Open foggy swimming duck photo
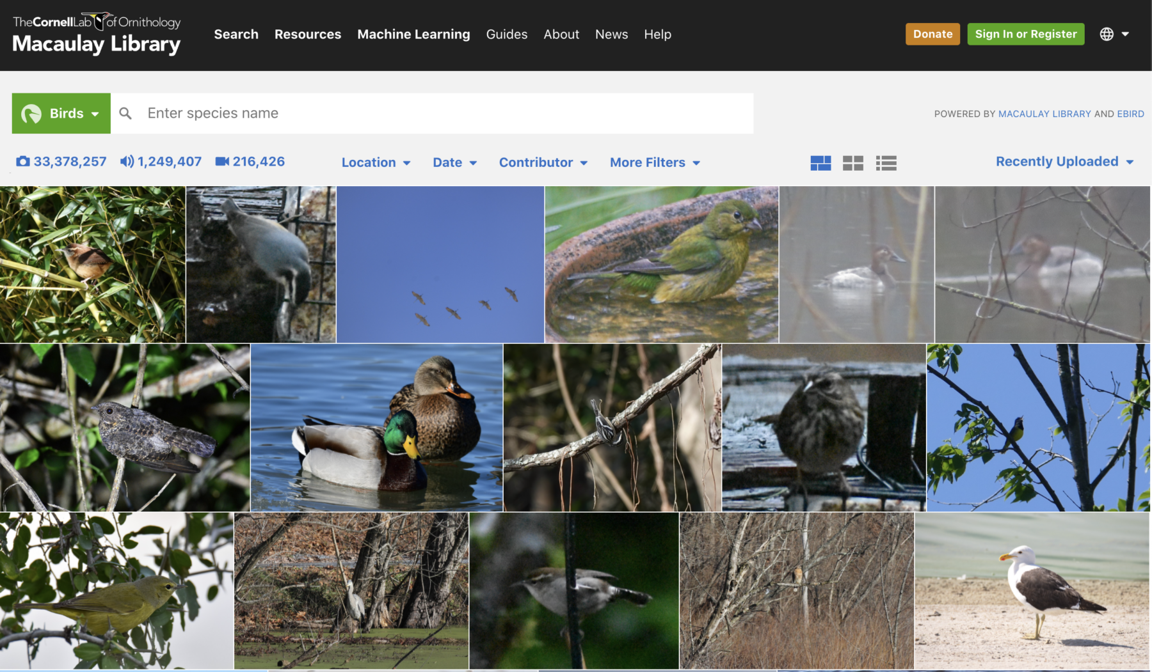This screenshot has width=1152, height=672. 857,265
